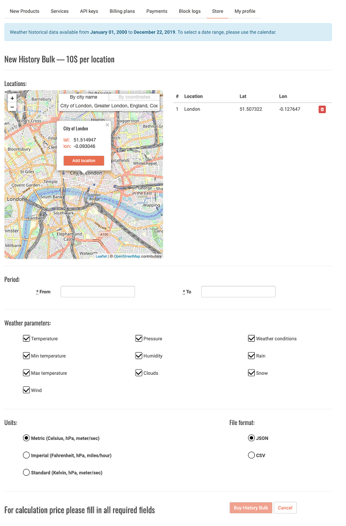Open Services tab
Viewport: 346px width, 526px height.
(x=59, y=11)
